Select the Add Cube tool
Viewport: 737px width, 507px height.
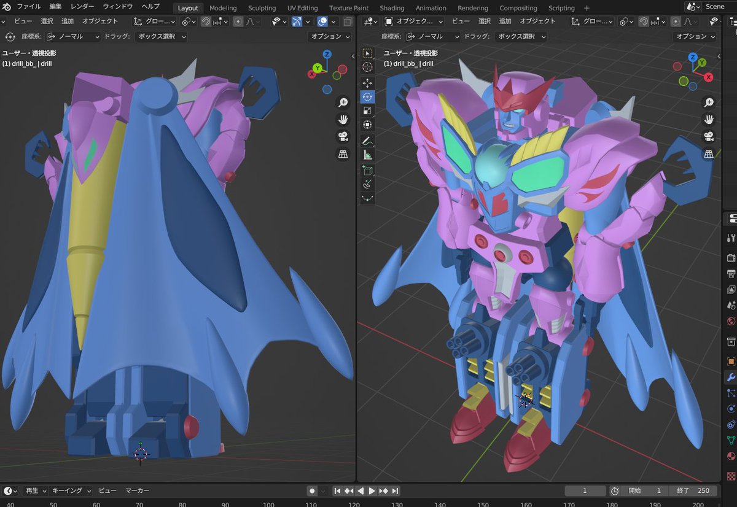367,170
